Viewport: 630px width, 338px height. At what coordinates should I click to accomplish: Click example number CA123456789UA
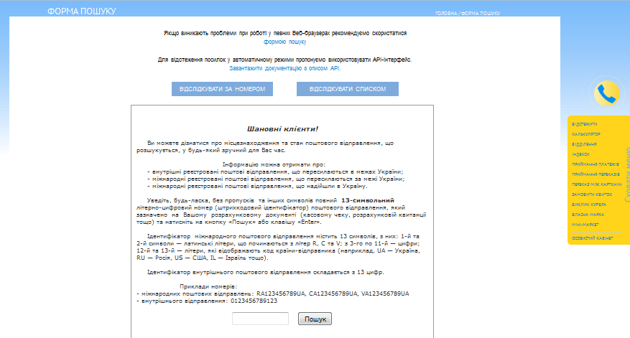tap(333, 294)
